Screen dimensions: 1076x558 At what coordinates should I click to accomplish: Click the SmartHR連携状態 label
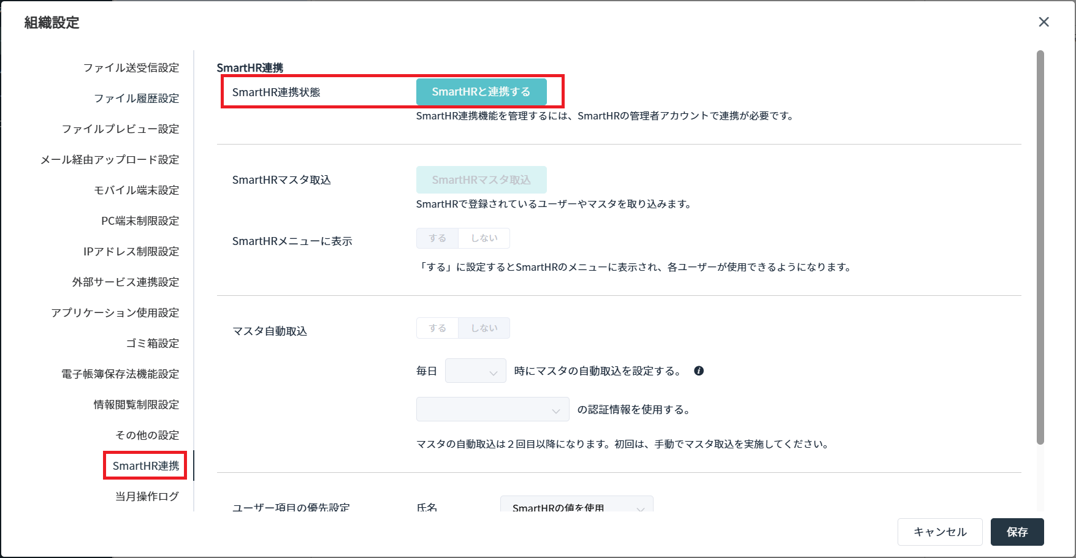(x=276, y=92)
